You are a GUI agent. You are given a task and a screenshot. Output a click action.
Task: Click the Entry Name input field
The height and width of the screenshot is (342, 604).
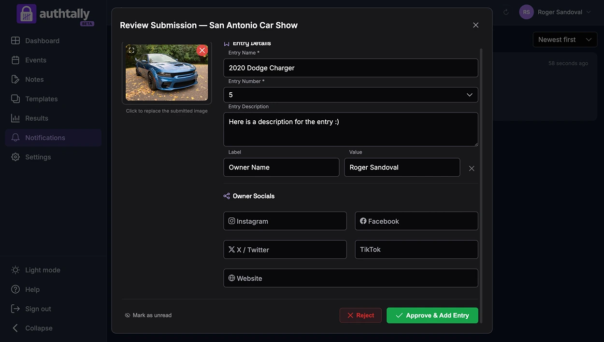351,68
